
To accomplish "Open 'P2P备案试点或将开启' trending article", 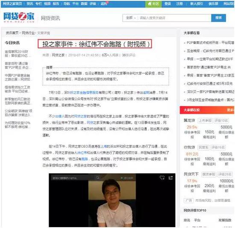I will click(210, 43).
